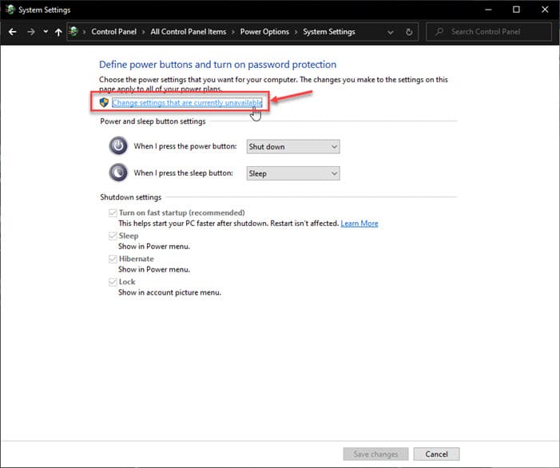The width and height of the screenshot is (560, 468).
Task: Expand chevron after Control Panel breadcrumb
Action: pos(143,32)
